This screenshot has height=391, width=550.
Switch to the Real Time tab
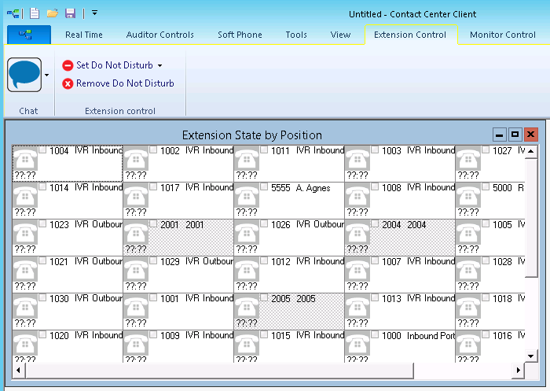[84, 35]
